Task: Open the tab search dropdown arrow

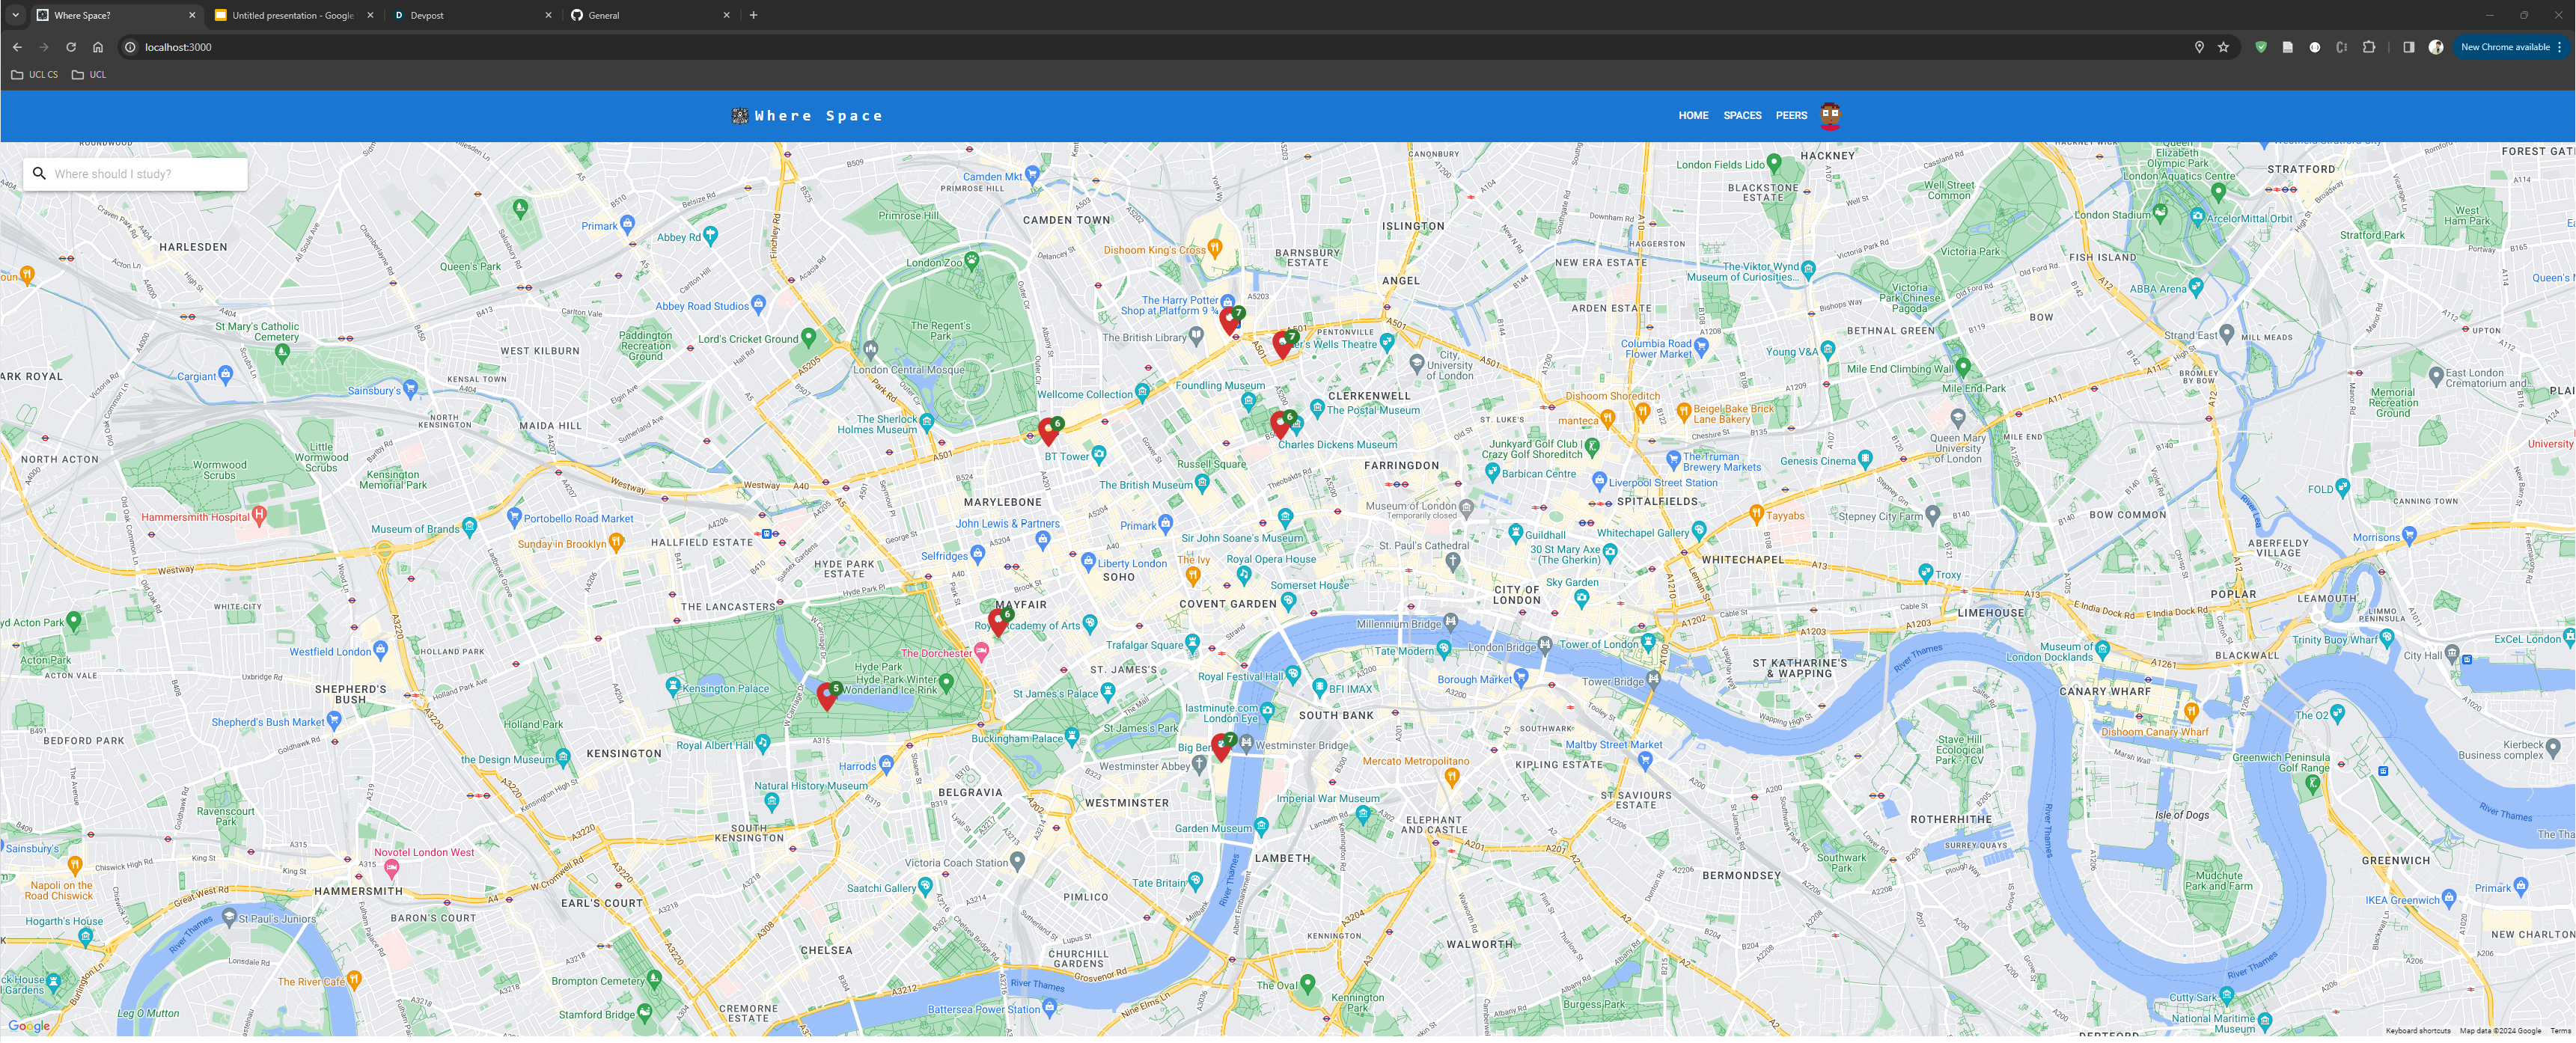Action: click(15, 15)
